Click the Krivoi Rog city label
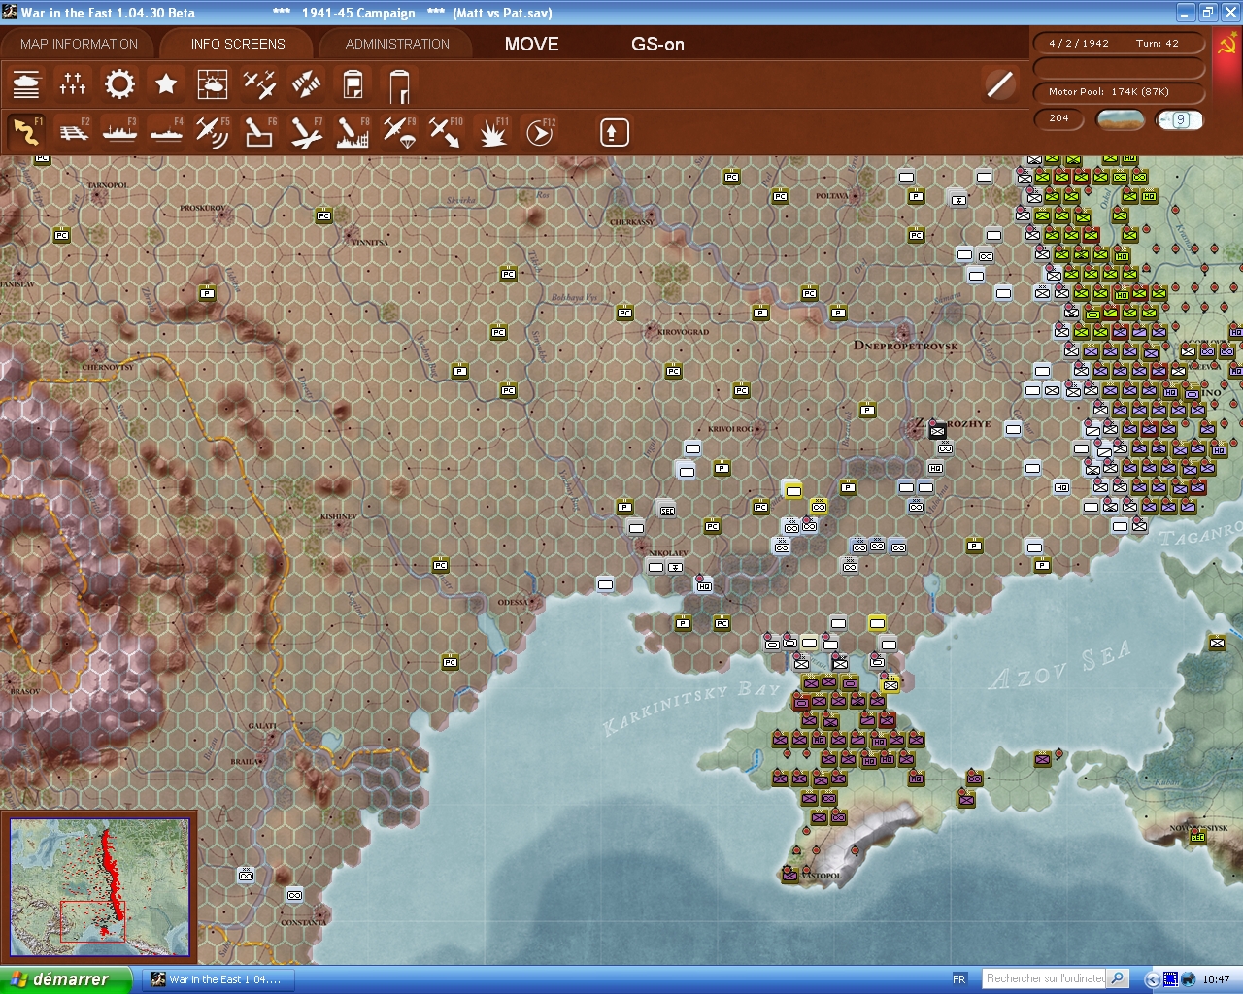This screenshot has width=1243, height=994. tap(730, 429)
